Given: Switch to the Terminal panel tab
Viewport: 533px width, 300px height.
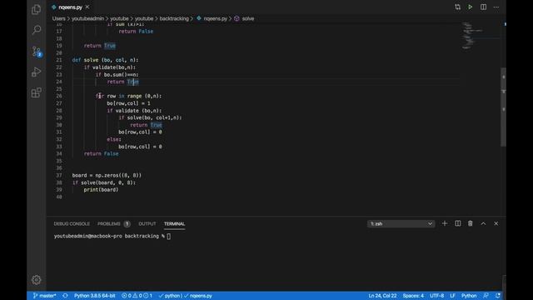Looking at the screenshot, I should click(174, 224).
